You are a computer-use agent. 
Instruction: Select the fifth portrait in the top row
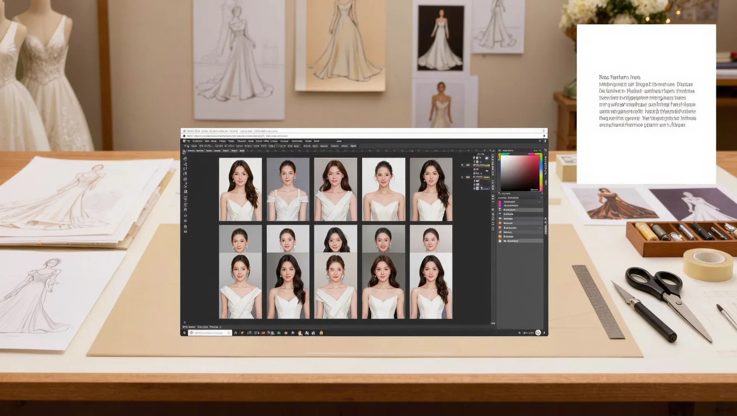click(431, 189)
